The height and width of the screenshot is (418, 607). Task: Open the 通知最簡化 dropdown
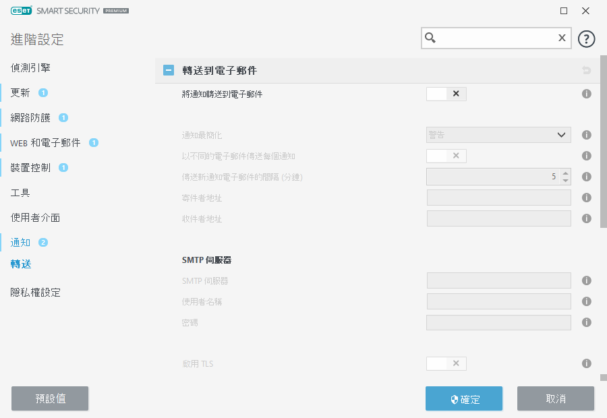(x=498, y=135)
